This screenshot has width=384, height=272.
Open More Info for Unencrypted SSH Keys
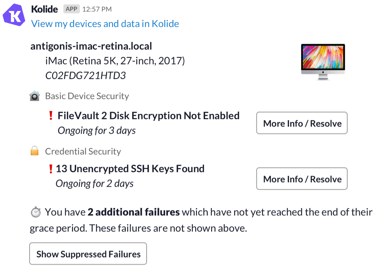[302, 179]
